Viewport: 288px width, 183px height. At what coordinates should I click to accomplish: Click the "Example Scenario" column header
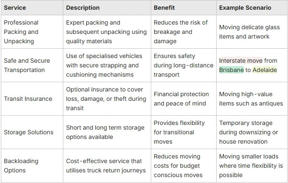245,8
